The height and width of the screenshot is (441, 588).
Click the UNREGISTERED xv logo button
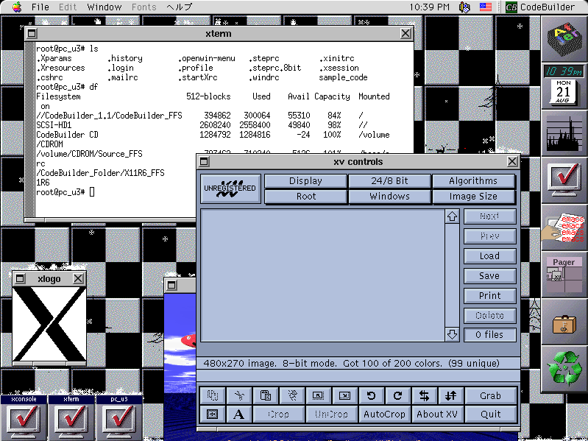click(x=230, y=188)
